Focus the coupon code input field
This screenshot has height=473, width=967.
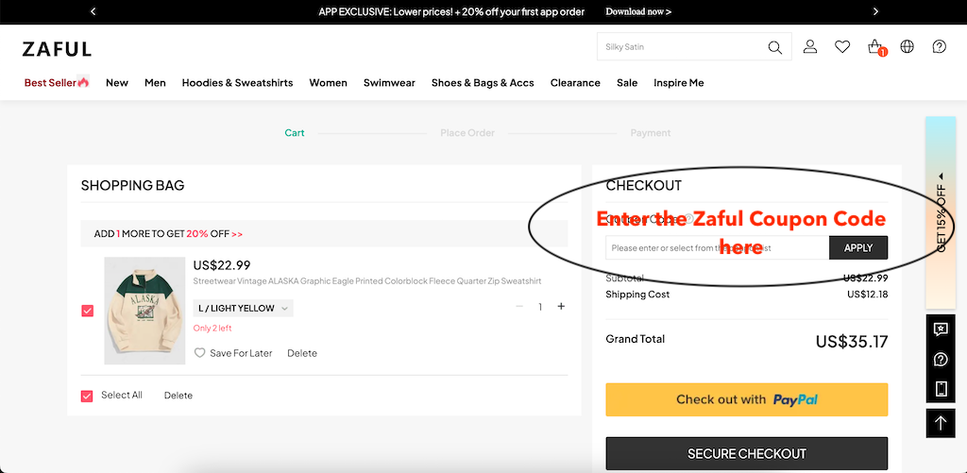coord(717,248)
